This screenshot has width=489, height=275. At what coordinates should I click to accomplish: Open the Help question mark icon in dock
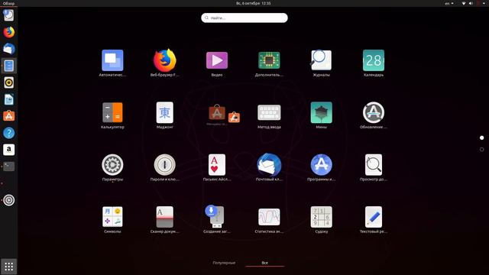[8, 133]
